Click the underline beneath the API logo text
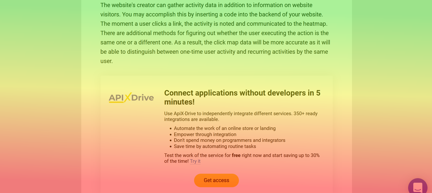The height and width of the screenshot is (193, 432). pyautogui.click(x=117, y=102)
